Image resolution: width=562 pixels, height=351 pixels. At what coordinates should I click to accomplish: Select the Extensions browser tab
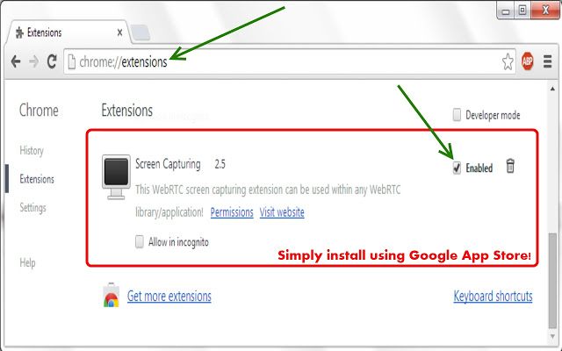pyautogui.click(x=68, y=32)
